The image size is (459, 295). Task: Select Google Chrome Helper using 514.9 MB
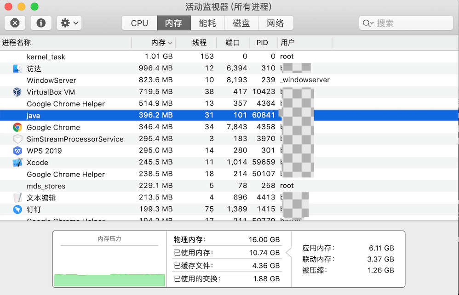(x=66, y=104)
